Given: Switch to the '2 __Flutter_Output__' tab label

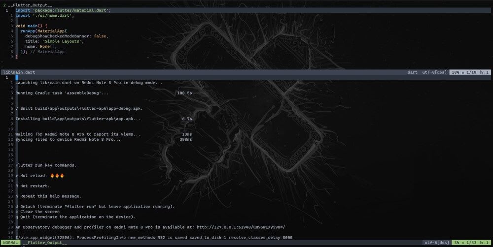Looking at the screenshot, I should pos(27,5).
